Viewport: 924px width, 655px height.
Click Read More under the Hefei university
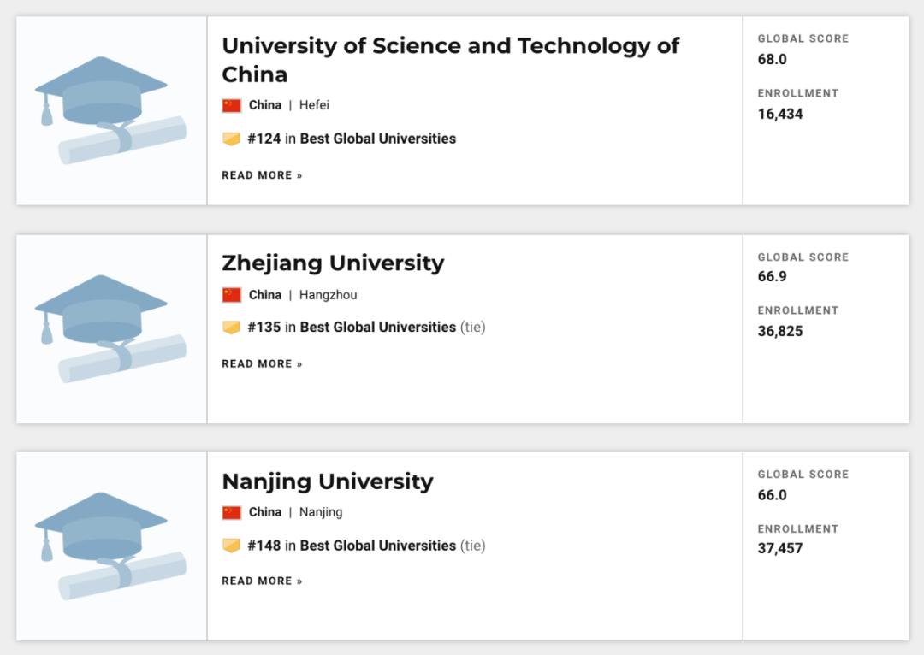coord(262,175)
